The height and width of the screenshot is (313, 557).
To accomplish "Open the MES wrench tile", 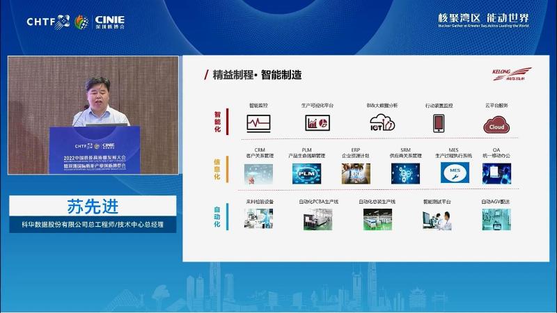I will point(454,173).
